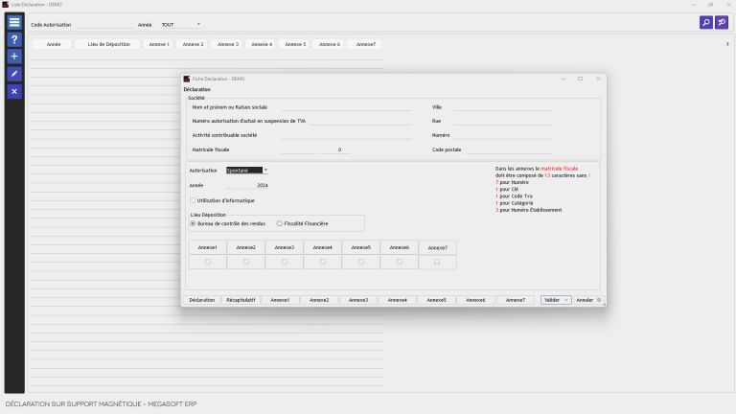Click the Numéro input field
736x414 pixels.
coord(502,135)
